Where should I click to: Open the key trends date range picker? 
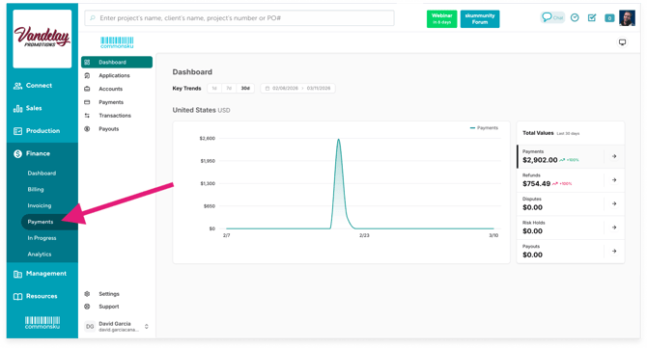pyautogui.click(x=298, y=89)
